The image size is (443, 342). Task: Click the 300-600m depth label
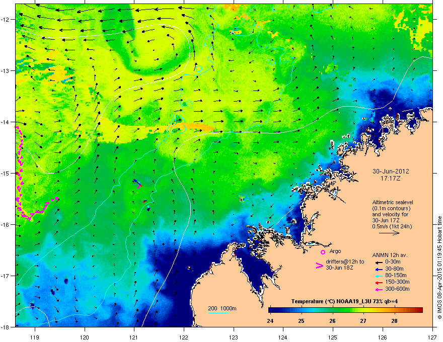(x=397, y=289)
